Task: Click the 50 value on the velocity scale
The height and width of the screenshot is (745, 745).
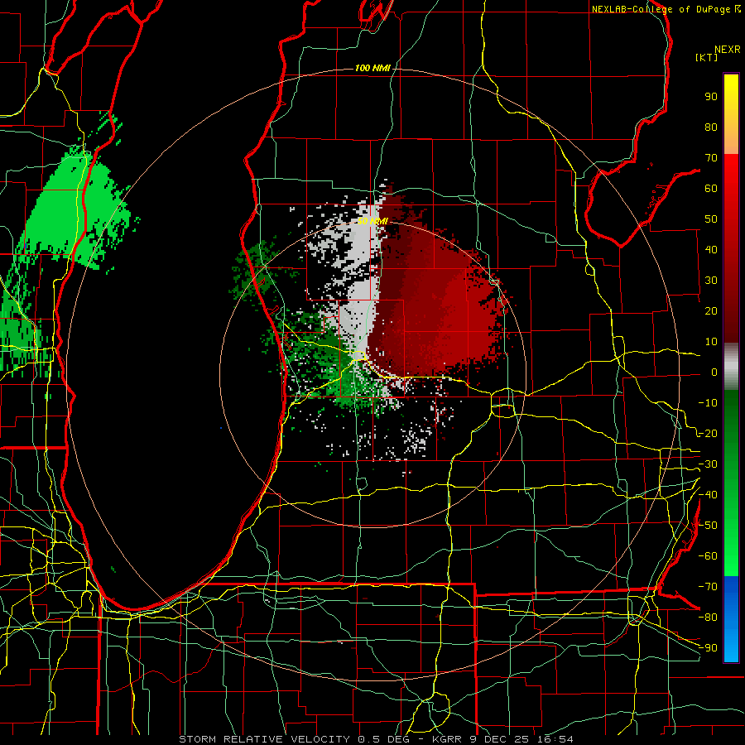Action: pyautogui.click(x=711, y=219)
